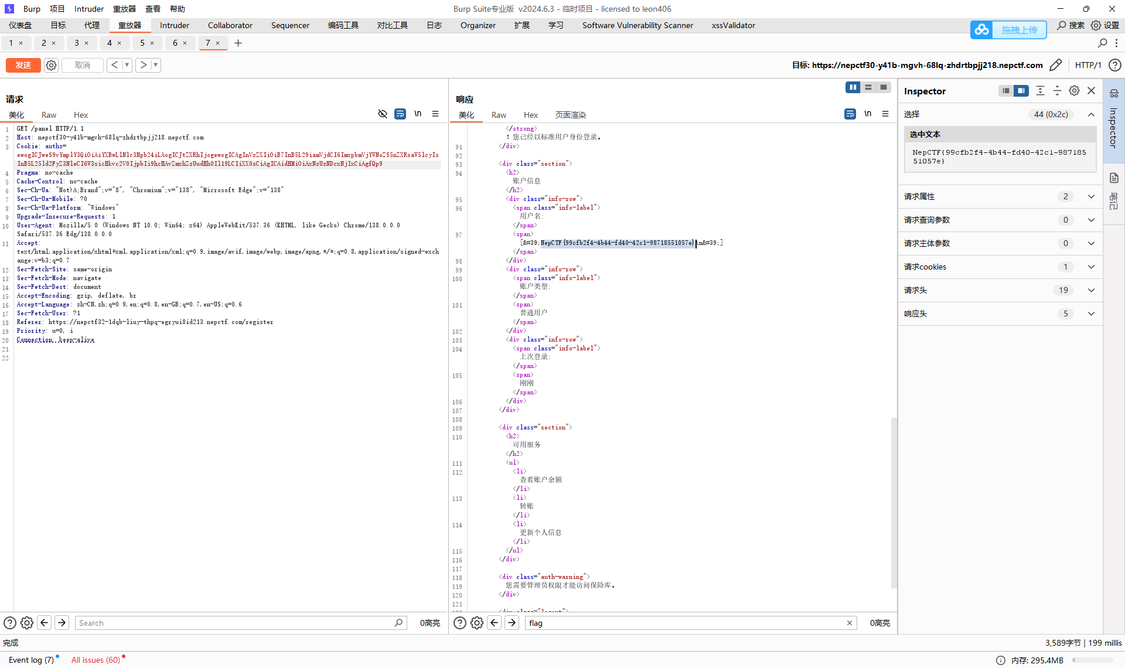
Task: Toggle the hidden characters eye icon in request panel
Action: point(383,114)
